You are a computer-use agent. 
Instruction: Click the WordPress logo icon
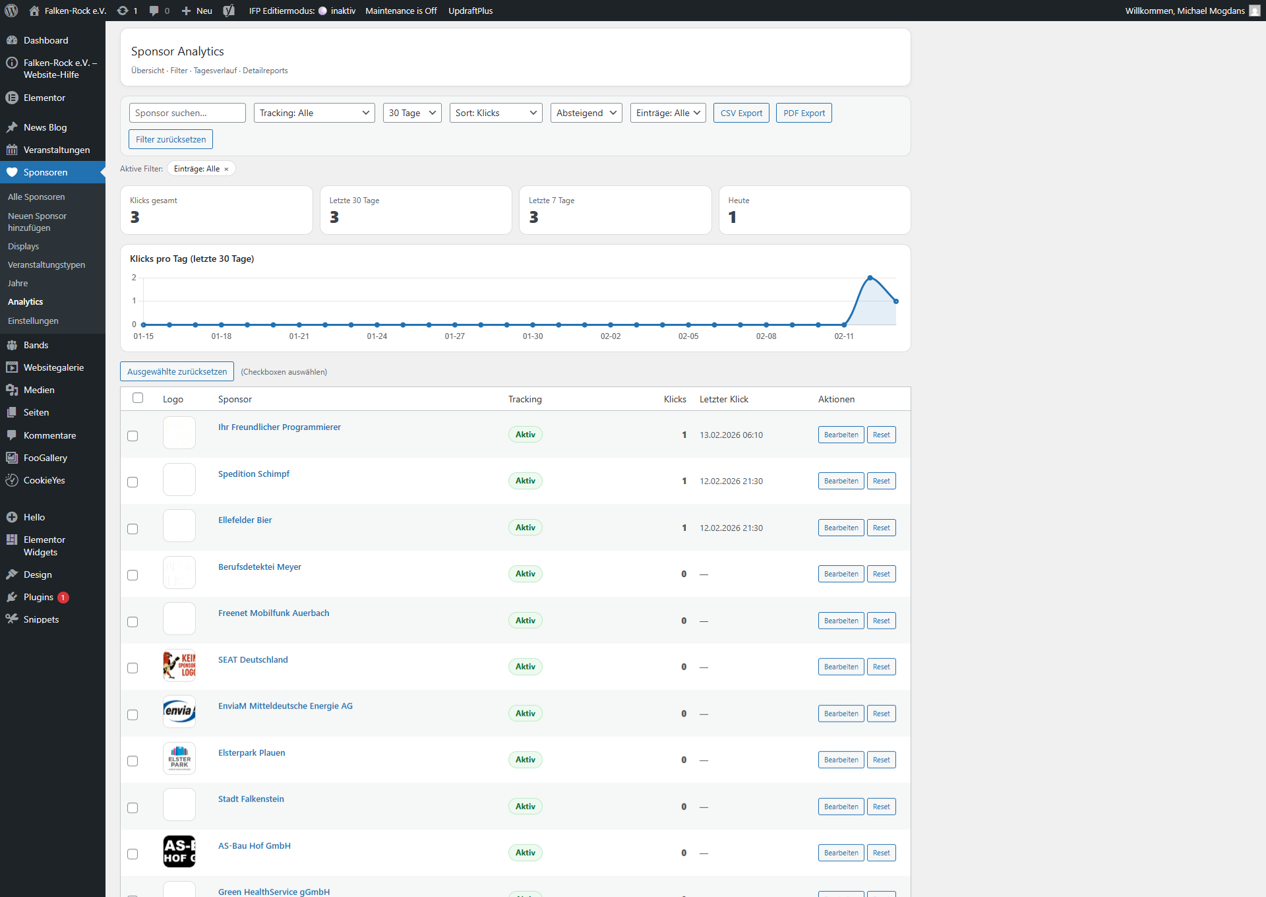pyautogui.click(x=11, y=11)
